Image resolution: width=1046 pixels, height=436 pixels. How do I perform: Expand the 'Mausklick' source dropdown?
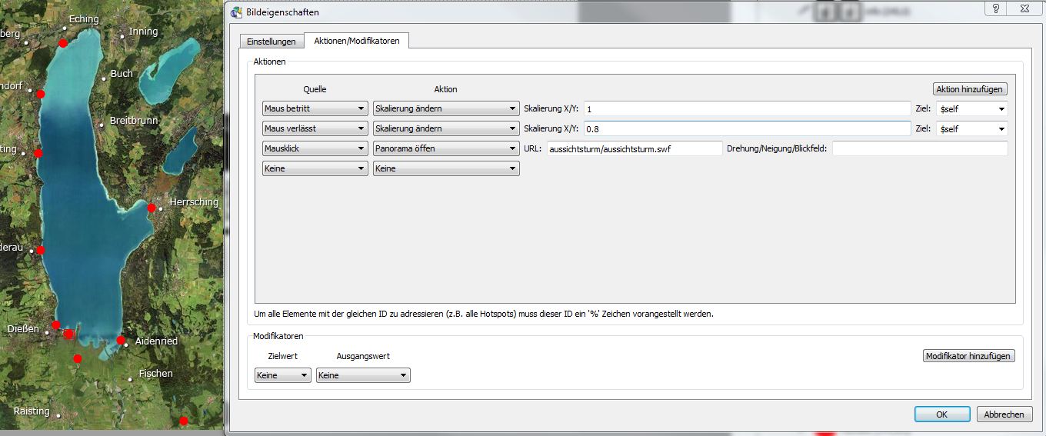pos(315,149)
